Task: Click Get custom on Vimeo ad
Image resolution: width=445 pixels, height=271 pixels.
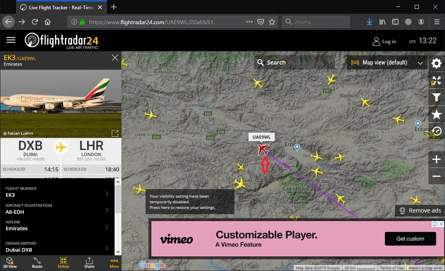Action: (410, 239)
